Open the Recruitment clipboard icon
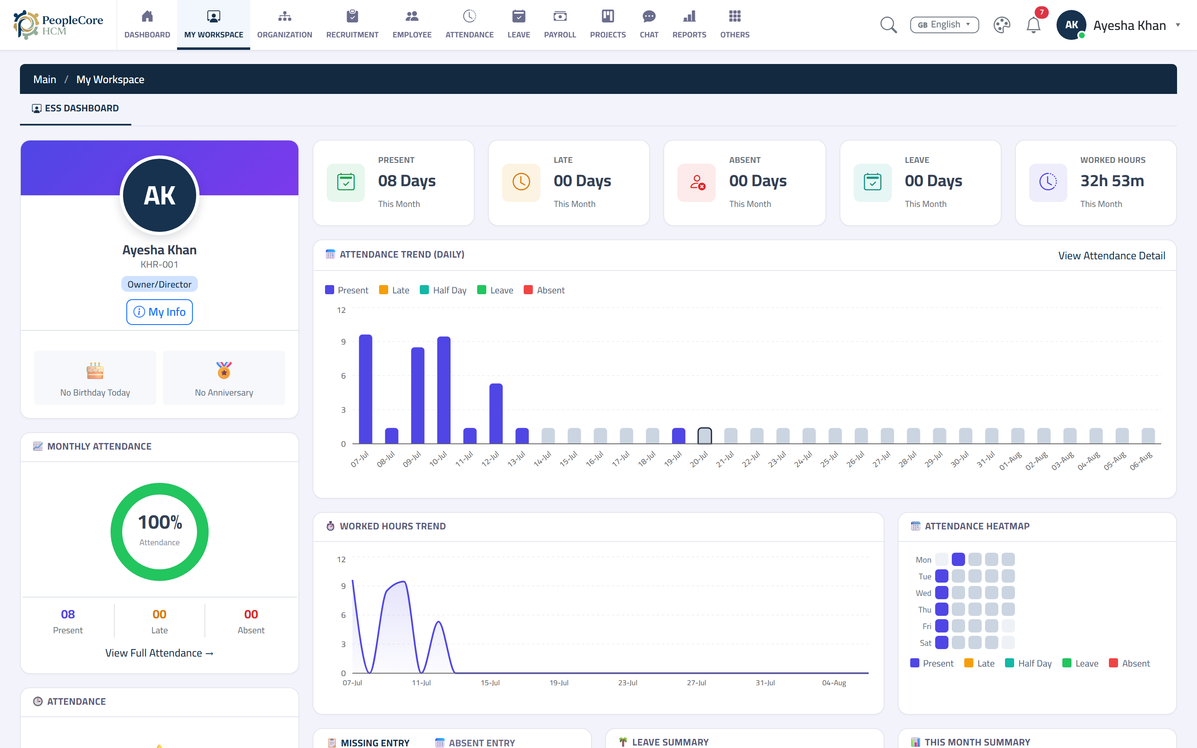The image size is (1197, 748). [352, 16]
